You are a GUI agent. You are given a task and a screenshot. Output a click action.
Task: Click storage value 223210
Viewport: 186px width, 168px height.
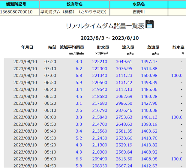[100, 61]
